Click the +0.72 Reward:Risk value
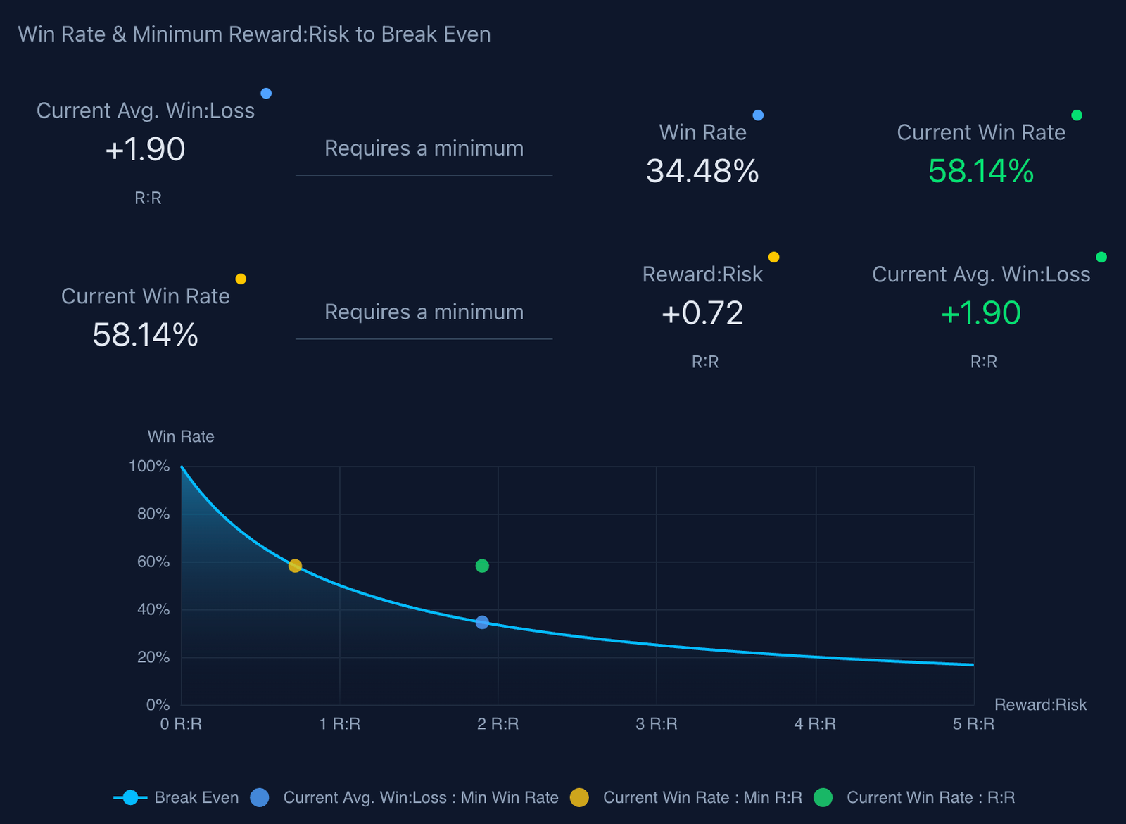 click(702, 313)
